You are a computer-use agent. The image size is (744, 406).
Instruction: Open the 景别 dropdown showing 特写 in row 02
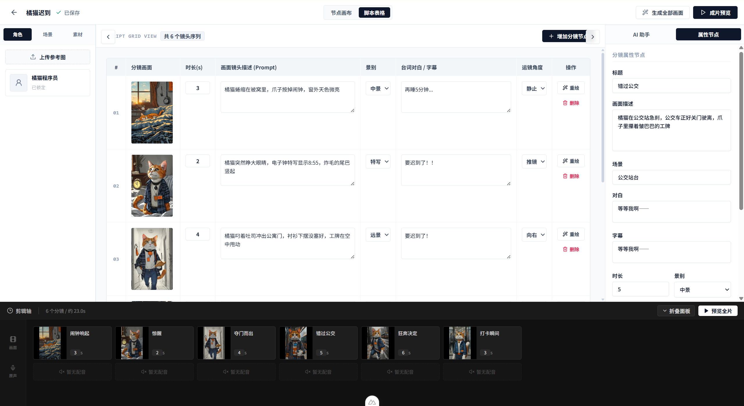(378, 162)
